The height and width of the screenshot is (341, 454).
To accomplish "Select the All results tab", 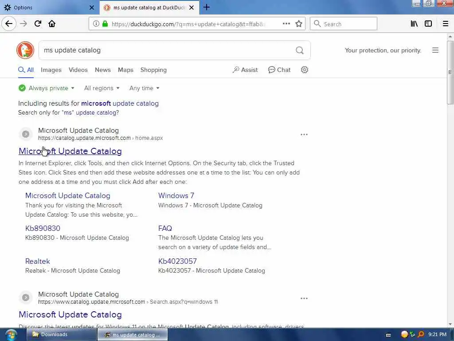I will 26,70.
